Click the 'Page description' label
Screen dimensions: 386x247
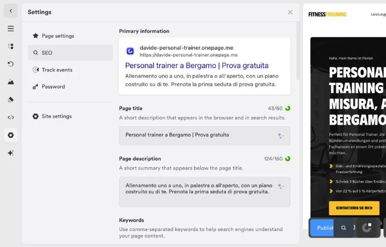pyautogui.click(x=140, y=159)
